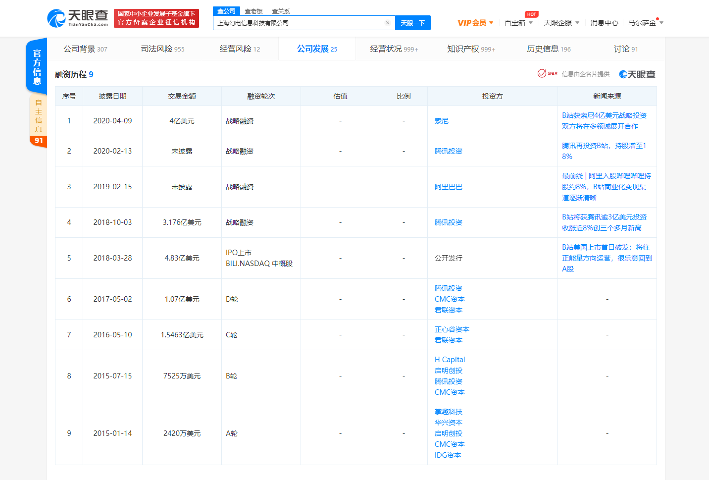Click the date cell 2020-04-09
Image resolution: width=709 pixels, height=480 pixels.
[112, 121]
